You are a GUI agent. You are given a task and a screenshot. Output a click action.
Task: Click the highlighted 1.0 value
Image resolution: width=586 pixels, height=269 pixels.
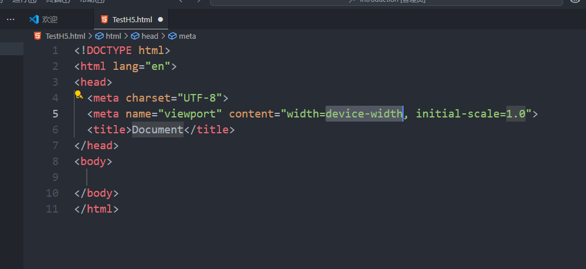pos(516,114)
